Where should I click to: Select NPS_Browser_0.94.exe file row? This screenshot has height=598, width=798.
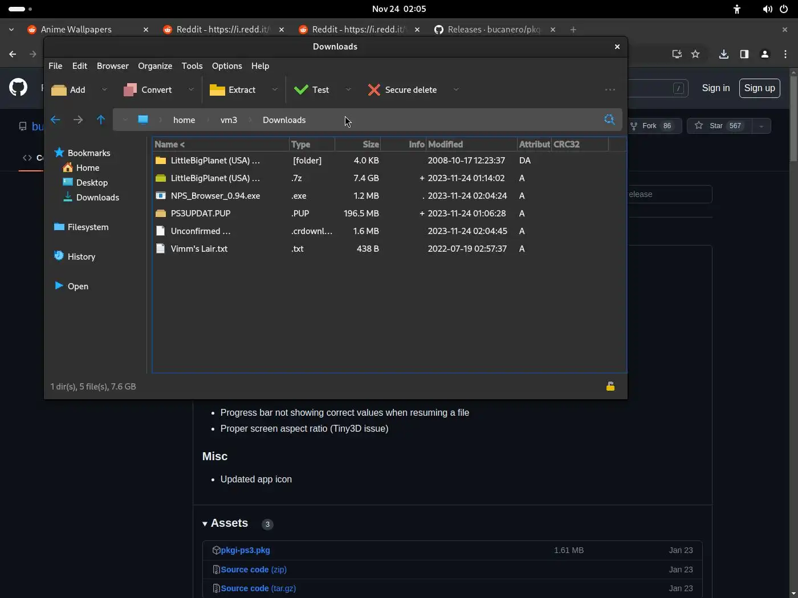[x=389, y=196]
